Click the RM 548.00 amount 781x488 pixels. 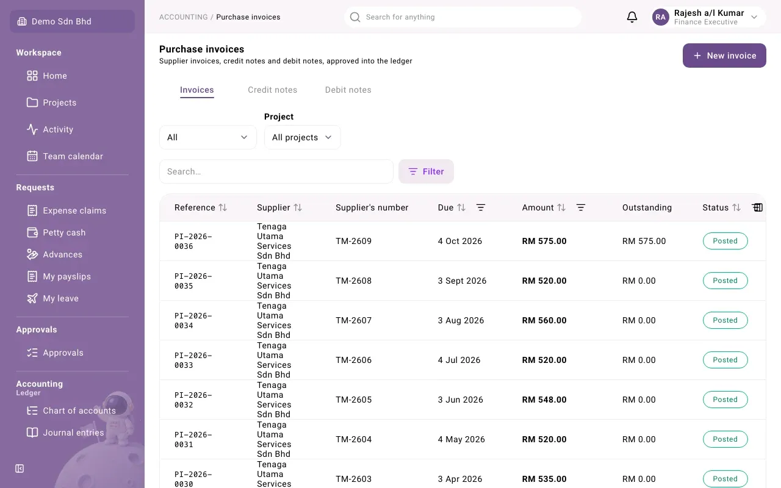point(544,400)
